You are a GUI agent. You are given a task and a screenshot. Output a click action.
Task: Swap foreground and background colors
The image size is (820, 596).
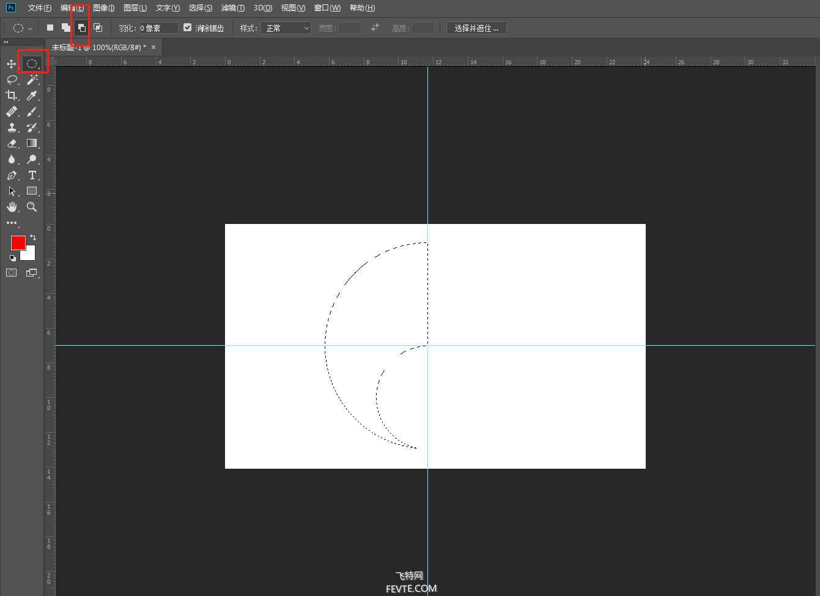coord(33,237)
